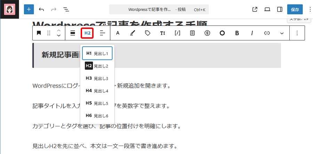
Task: Click the tag icon in toolbar
Action: [x=147, y=33]
